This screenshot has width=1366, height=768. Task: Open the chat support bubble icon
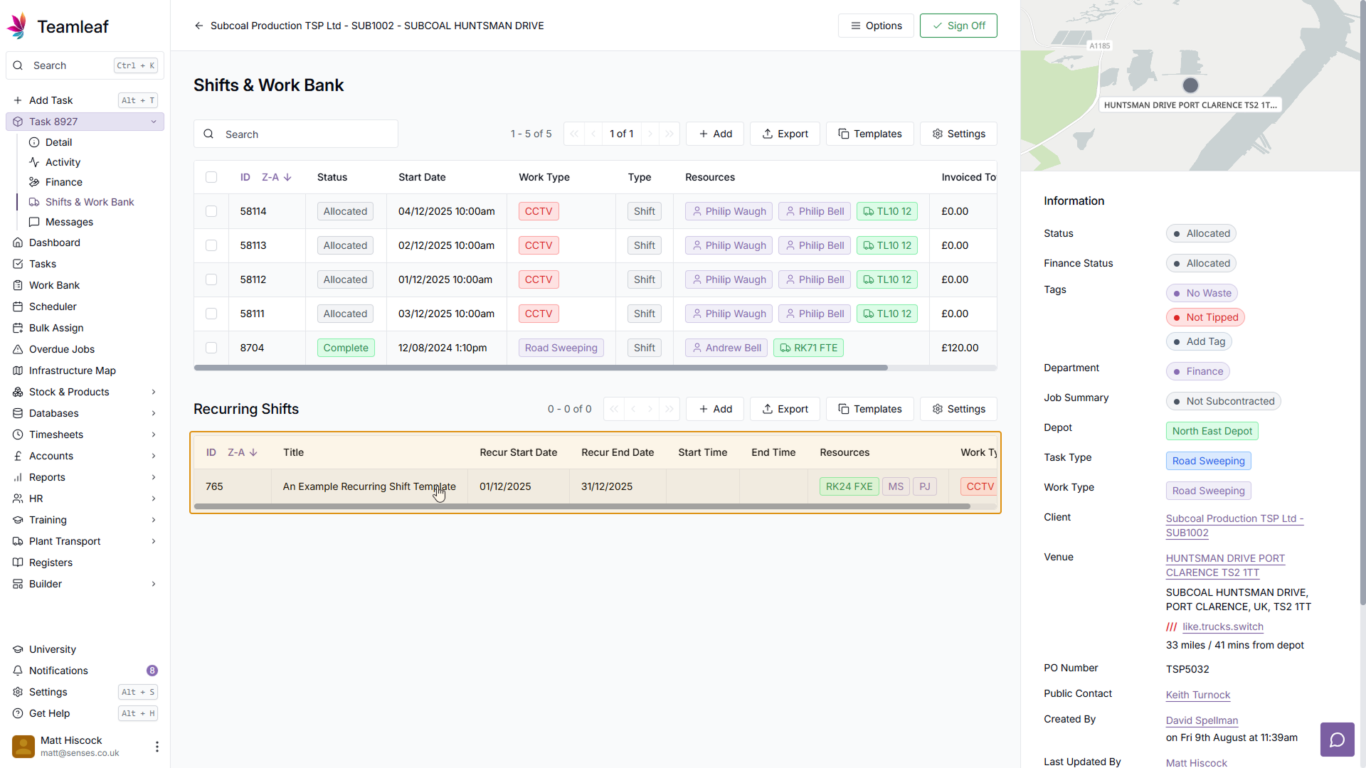pyautogui.click(x=1337, y=740)
